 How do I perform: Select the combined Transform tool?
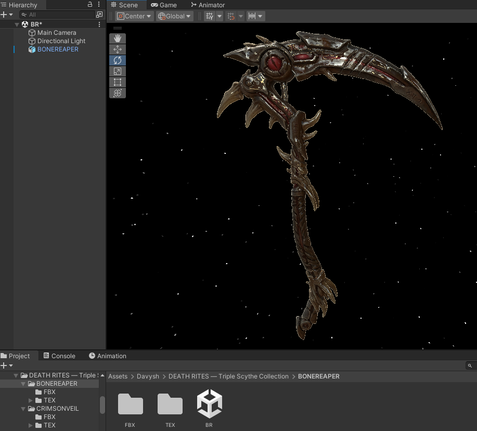tap(118, 93)
